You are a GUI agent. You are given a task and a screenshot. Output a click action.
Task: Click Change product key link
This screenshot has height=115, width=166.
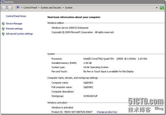(x=107, y=112)
